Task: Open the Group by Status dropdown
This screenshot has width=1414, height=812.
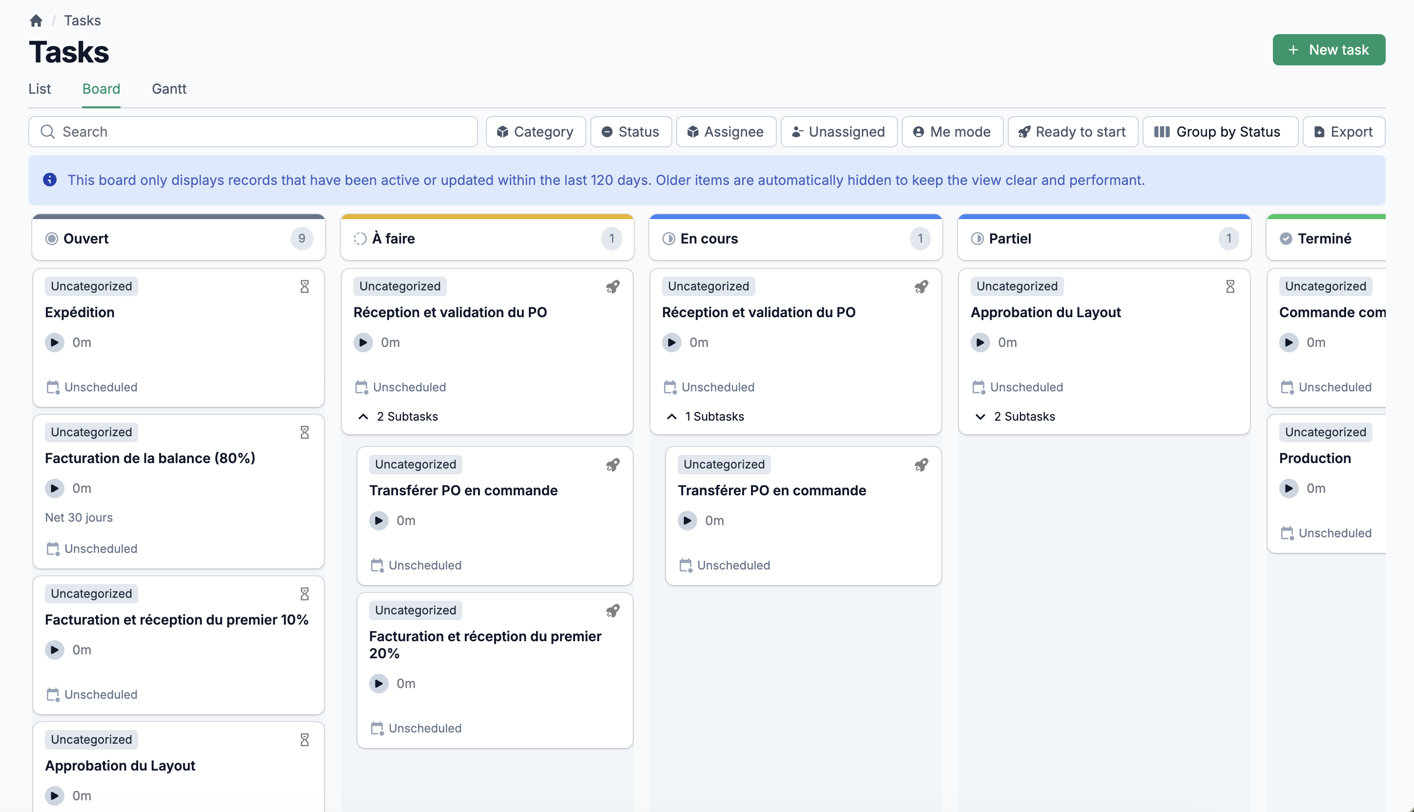Action: (1220, 132)
